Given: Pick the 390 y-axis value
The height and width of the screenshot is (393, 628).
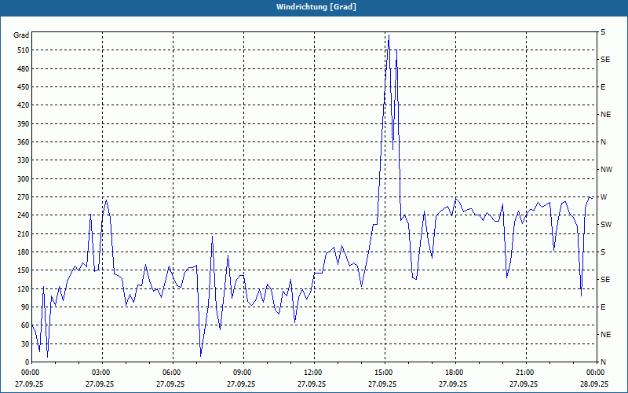Looking at the screenshot, I should point(23,124).
